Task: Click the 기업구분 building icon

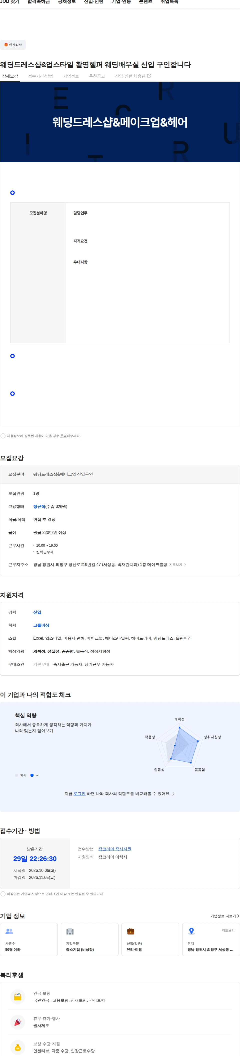Action: pos(70,931)
